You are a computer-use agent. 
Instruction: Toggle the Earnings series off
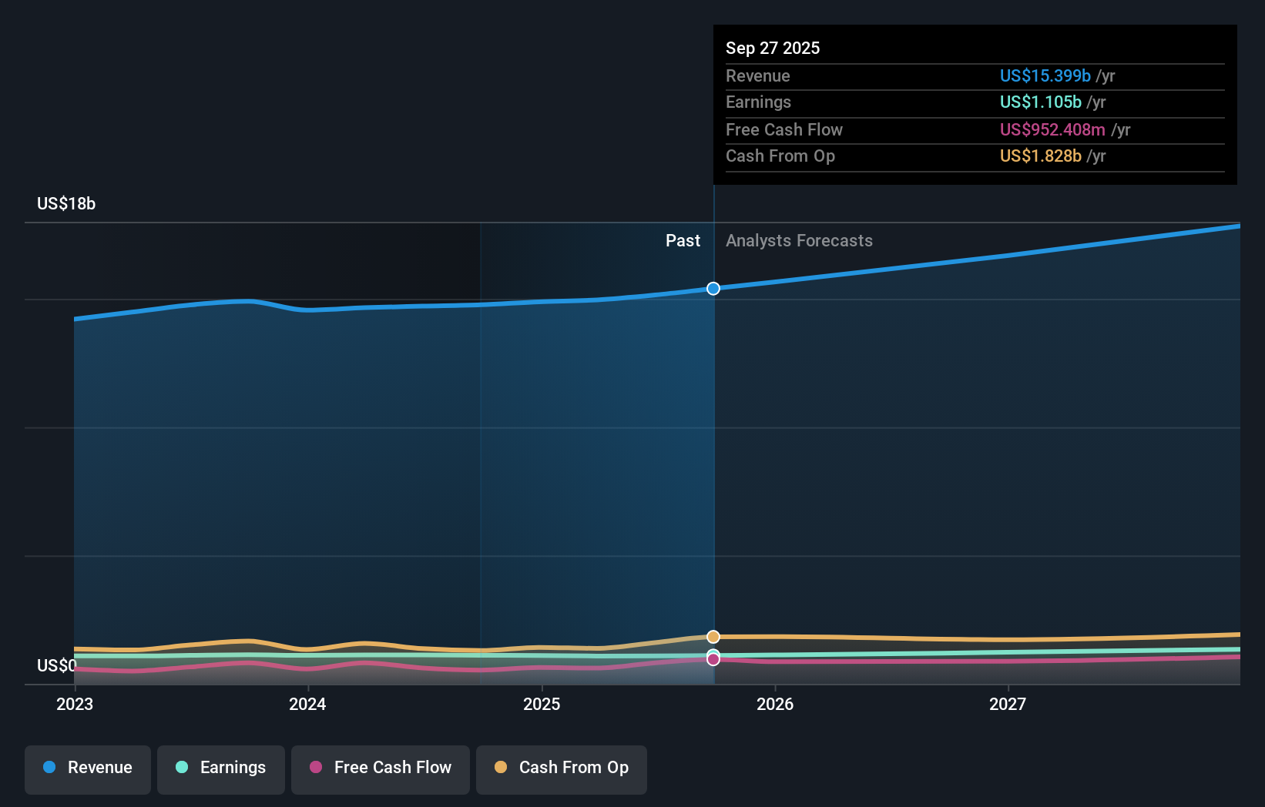tap(220, 769)
